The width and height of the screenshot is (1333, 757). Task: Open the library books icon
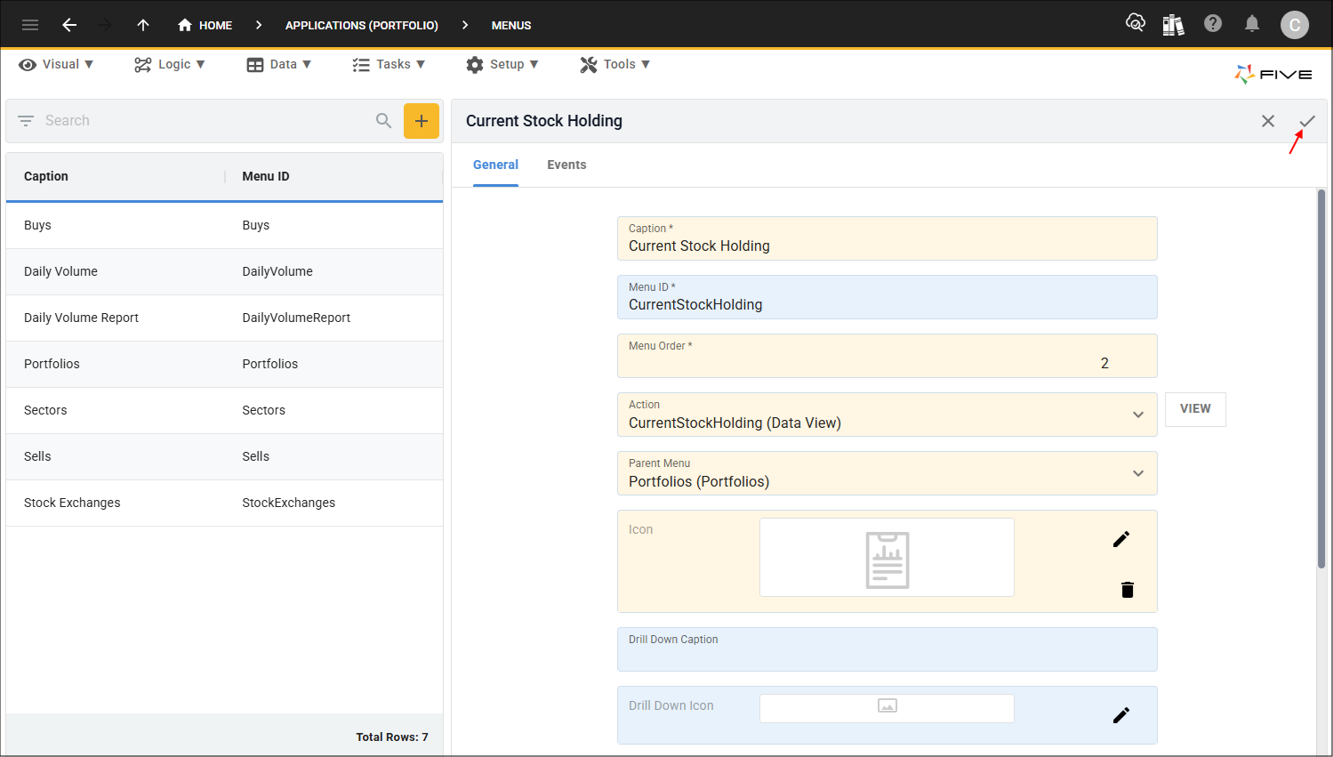click(1174, 24)
